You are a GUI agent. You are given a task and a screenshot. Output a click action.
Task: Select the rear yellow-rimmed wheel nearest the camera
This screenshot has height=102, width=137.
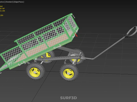pos(35,71)
